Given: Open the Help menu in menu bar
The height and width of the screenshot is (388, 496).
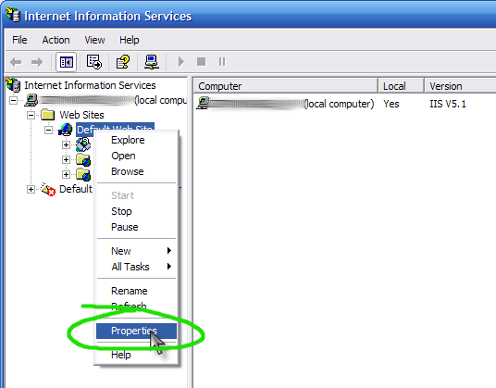Looking at the screenshot, I should coord(129,40).
